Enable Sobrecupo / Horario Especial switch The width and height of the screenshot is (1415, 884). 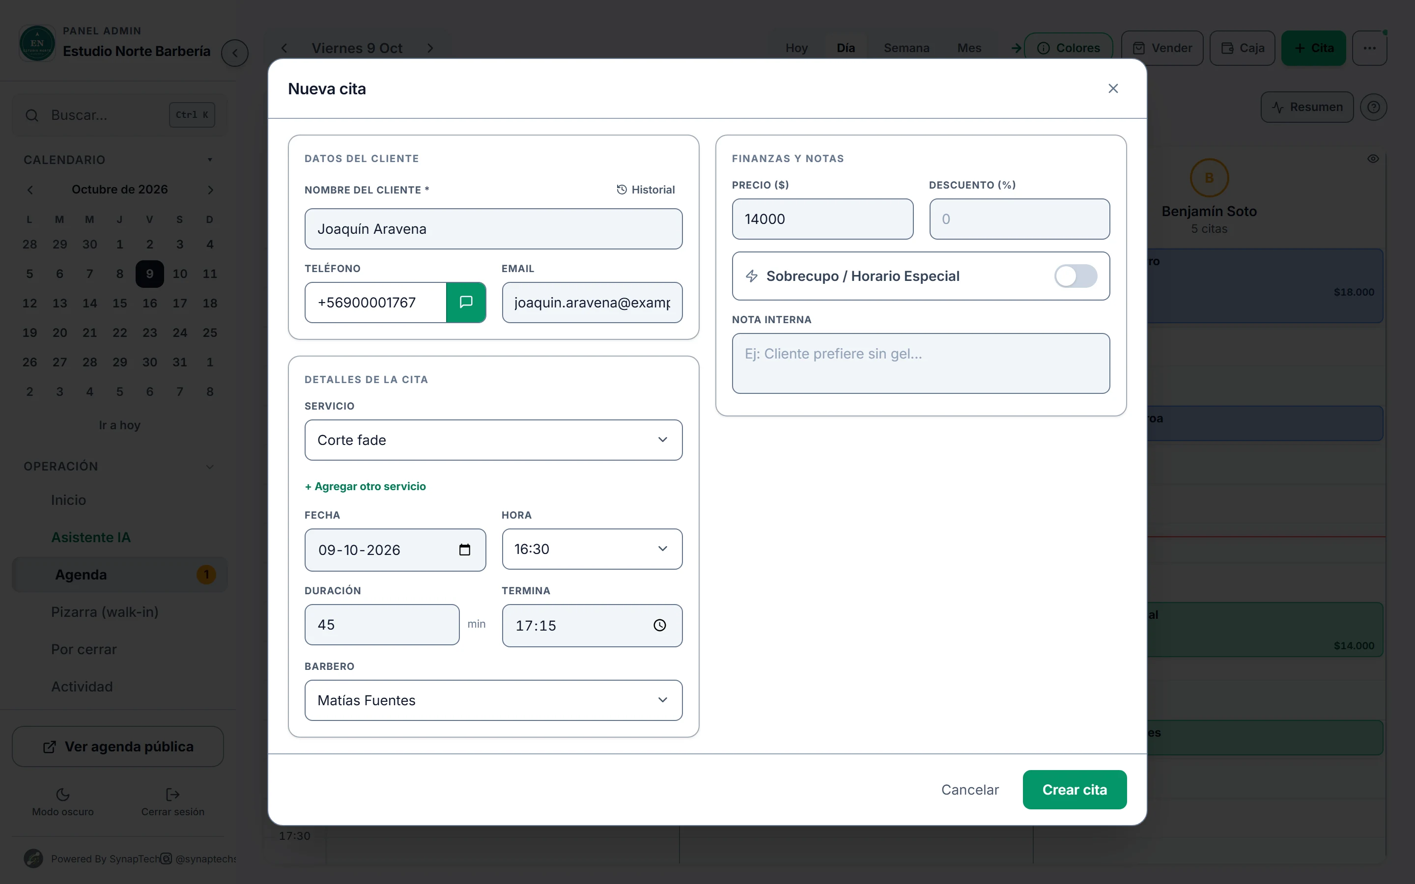pos(1075,276)
